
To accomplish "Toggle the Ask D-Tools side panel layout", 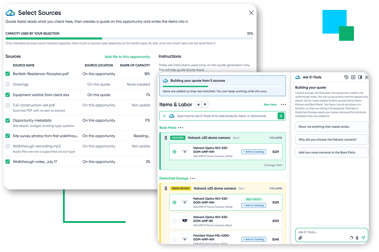I will pyautogui.click(x=360, y=77).
